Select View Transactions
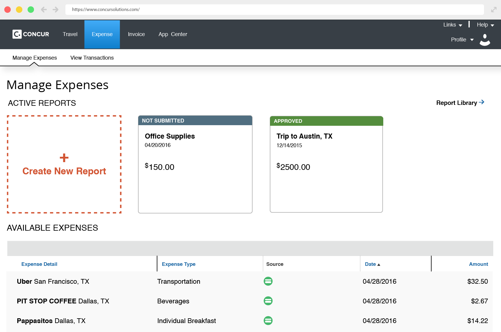Screen dimensions: 501x332 pyautogui.click(x=92, y=58)
